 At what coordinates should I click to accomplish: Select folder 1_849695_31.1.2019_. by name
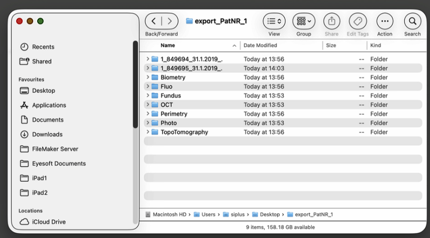pos(191,68)
